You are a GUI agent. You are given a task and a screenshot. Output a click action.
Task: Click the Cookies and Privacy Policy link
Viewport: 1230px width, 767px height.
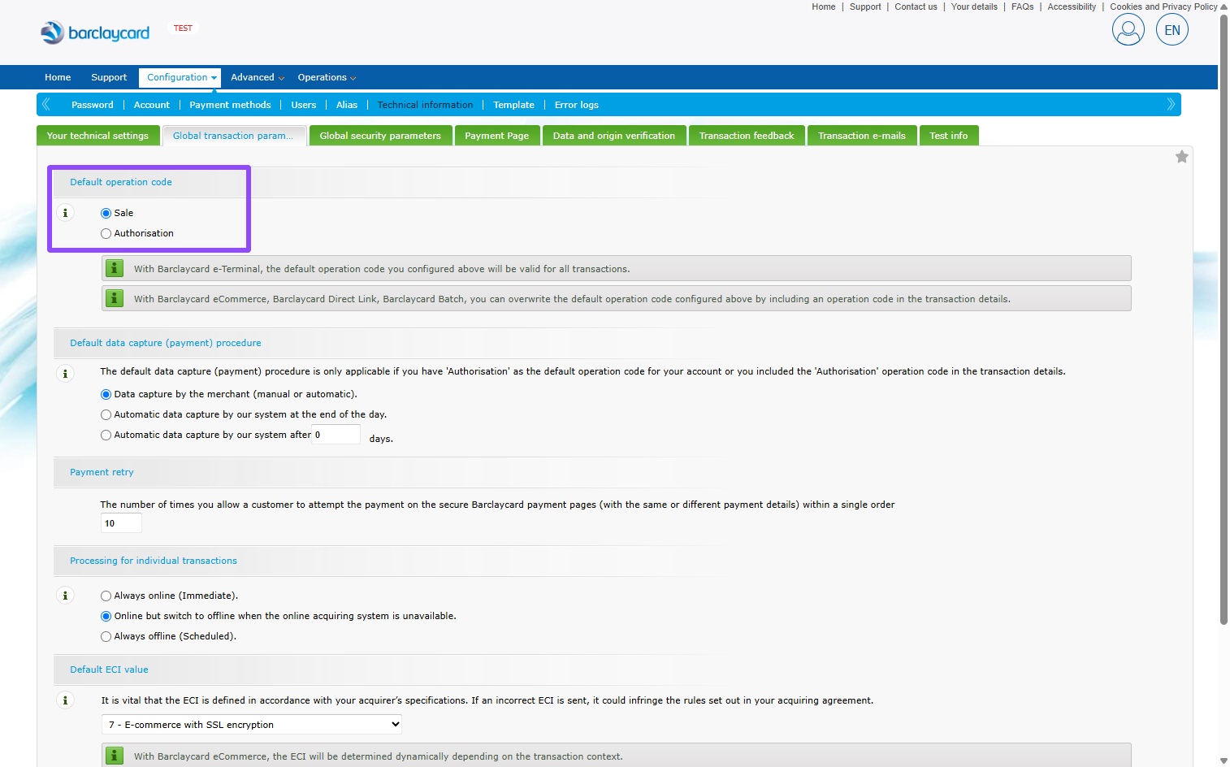pyautogui.click(x=1163, y=6)
